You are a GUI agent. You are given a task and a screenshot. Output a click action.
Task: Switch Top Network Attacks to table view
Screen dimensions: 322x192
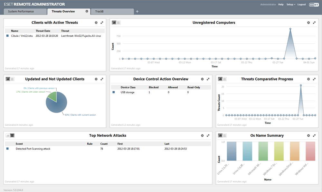coord(12,135)
